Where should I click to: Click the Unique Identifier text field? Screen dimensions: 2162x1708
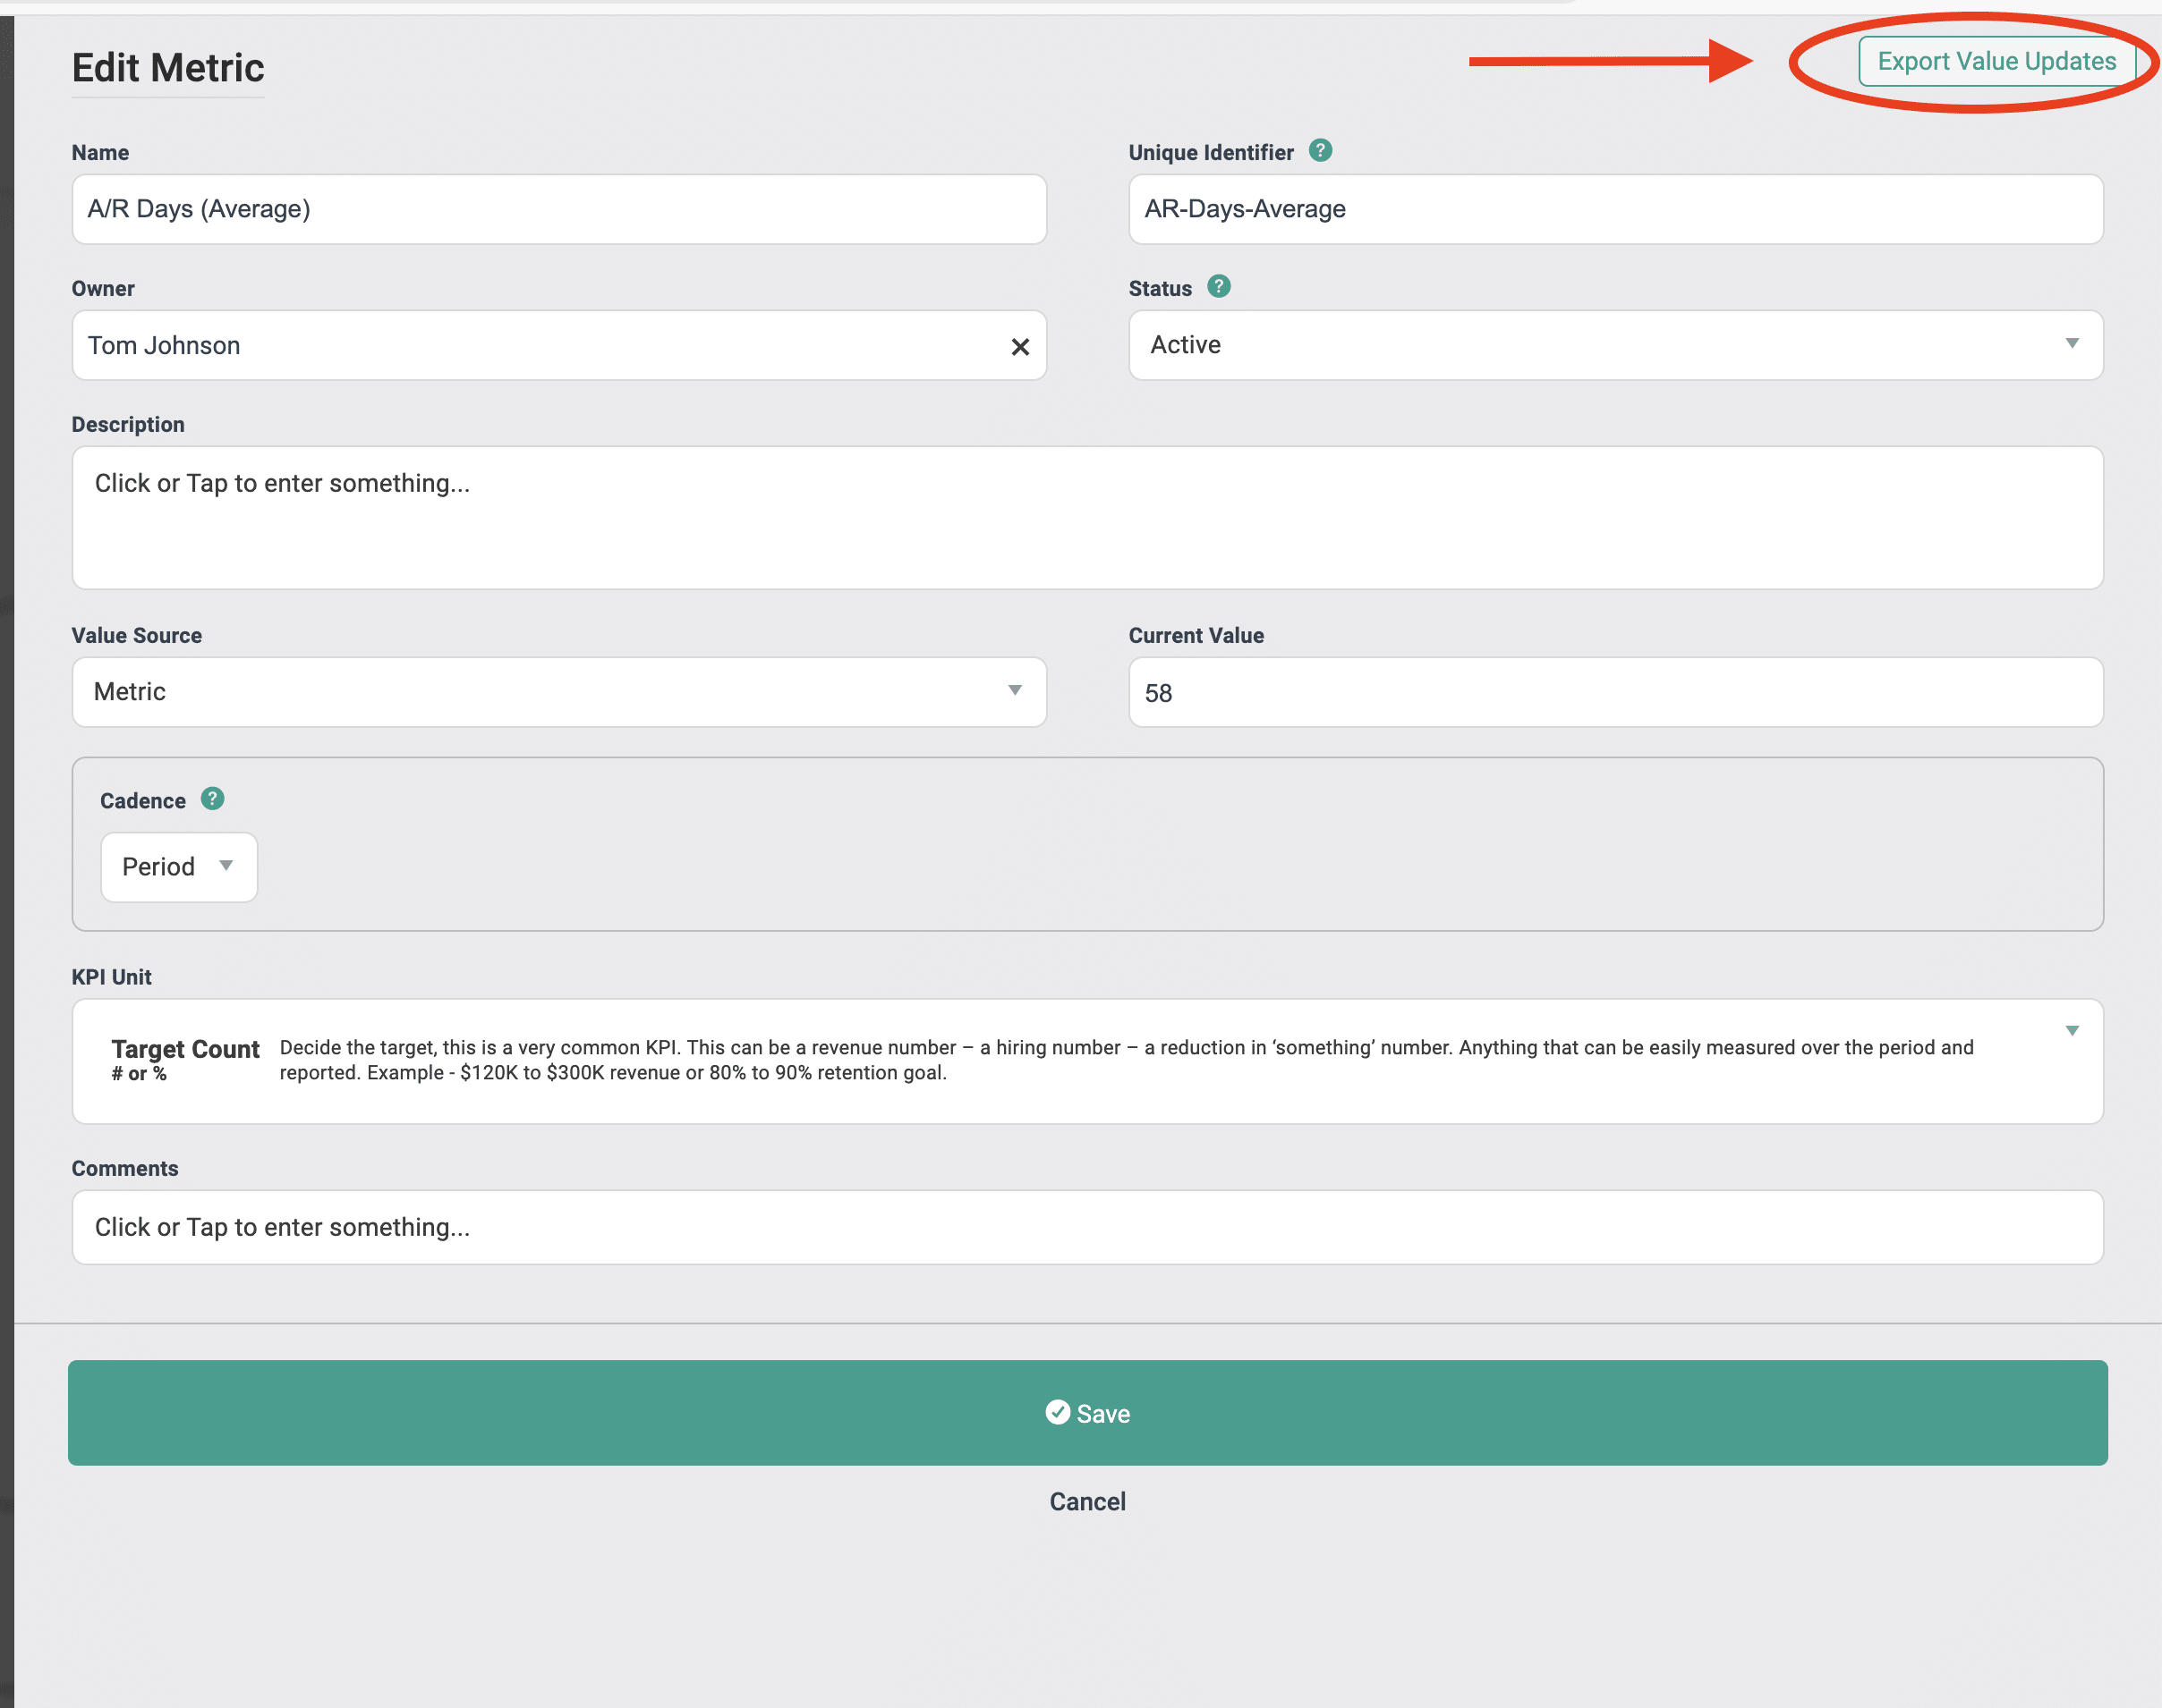point(1614,209)
